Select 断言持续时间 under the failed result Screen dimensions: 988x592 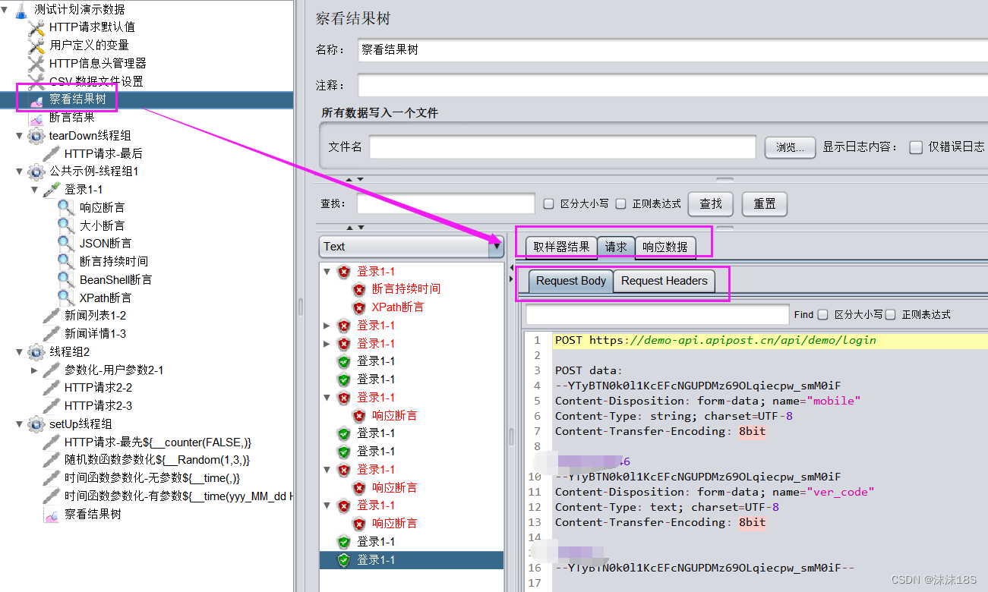[406, 289]
